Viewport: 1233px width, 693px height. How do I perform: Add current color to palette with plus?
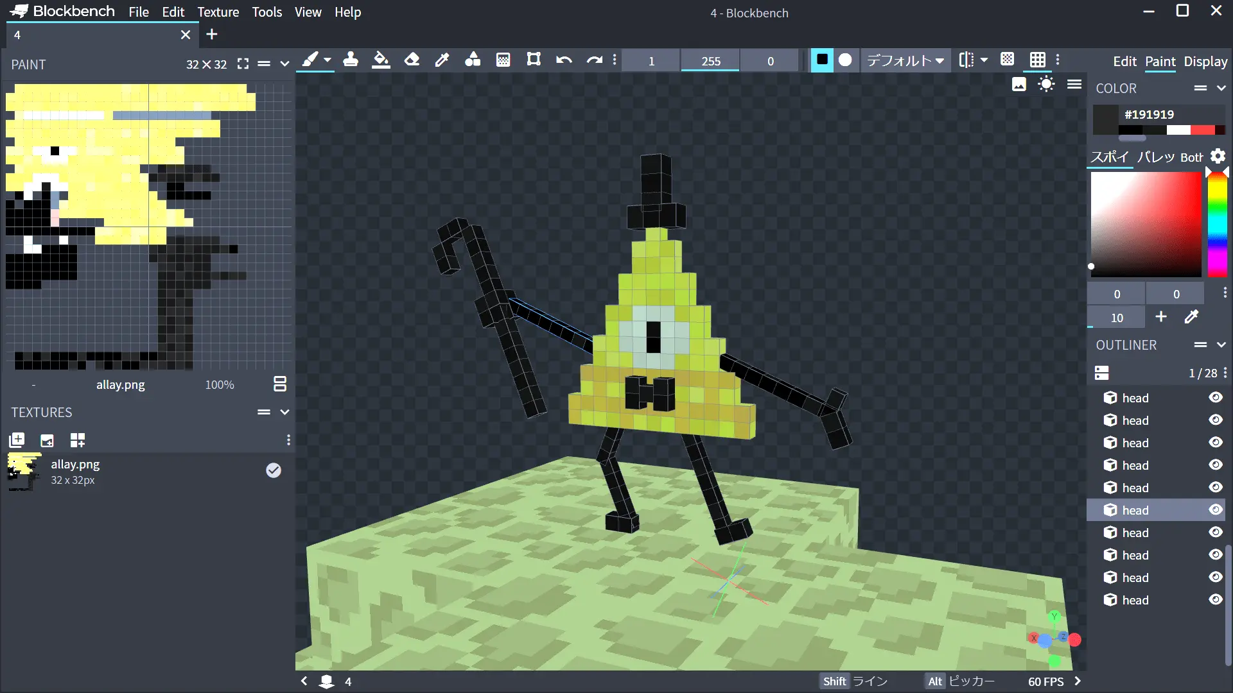pos(1161,317)
